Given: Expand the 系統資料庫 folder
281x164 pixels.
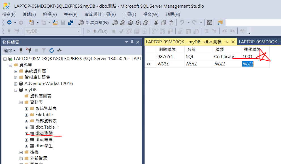Looking at the screenshot, I should tap(16, 71).
